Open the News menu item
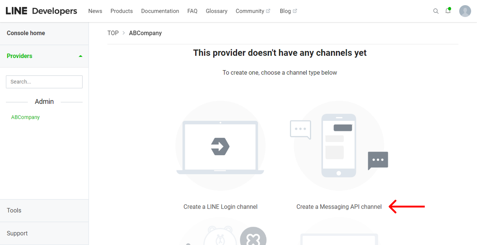The image size is (477, 245). (x=95, y=11)
